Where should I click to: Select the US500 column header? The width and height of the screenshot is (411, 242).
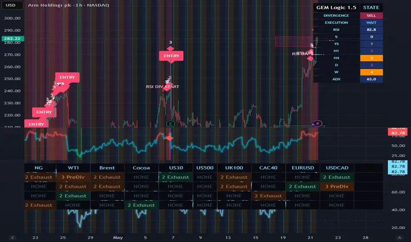pyautogui.click(x=205, y=168)
